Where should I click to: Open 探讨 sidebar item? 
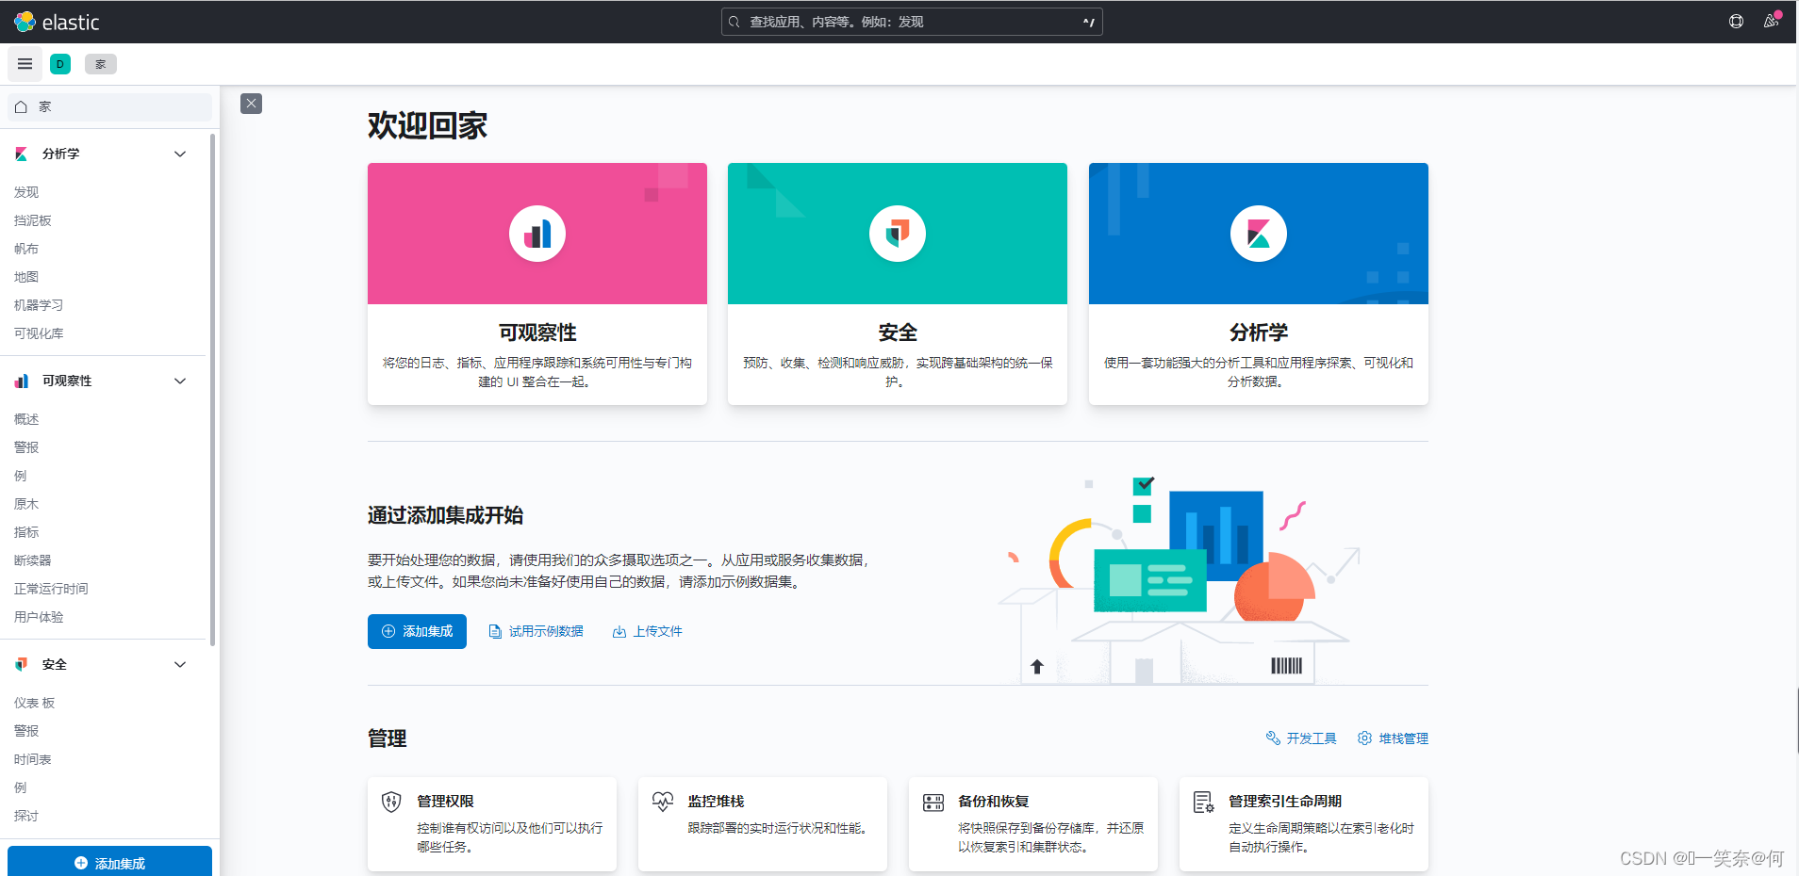pos(26,816)
